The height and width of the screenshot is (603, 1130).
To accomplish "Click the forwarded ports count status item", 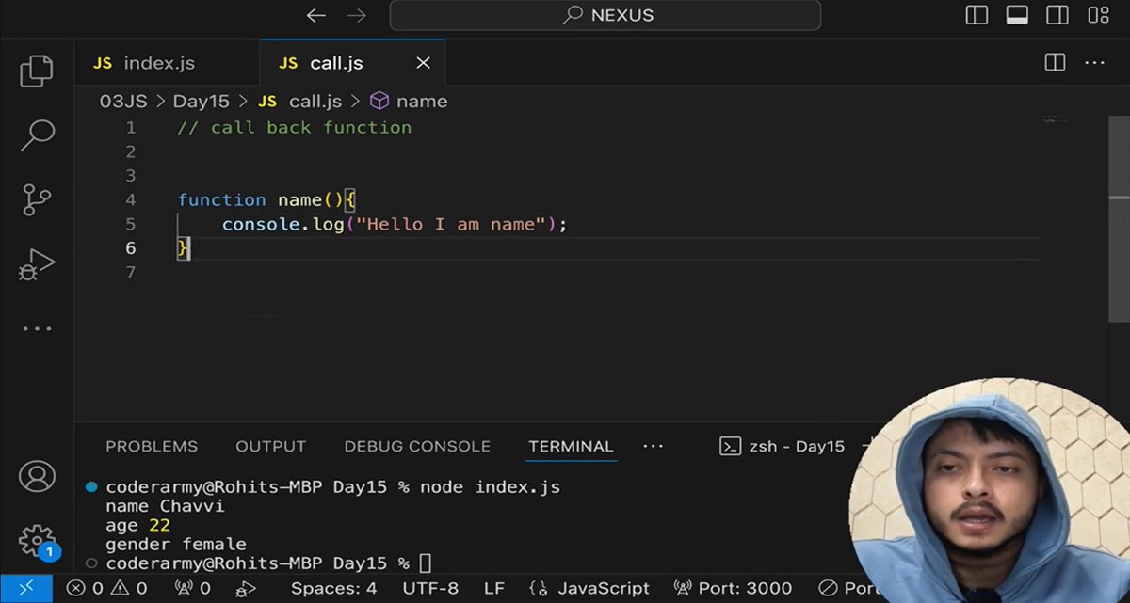I will [192, 589].
